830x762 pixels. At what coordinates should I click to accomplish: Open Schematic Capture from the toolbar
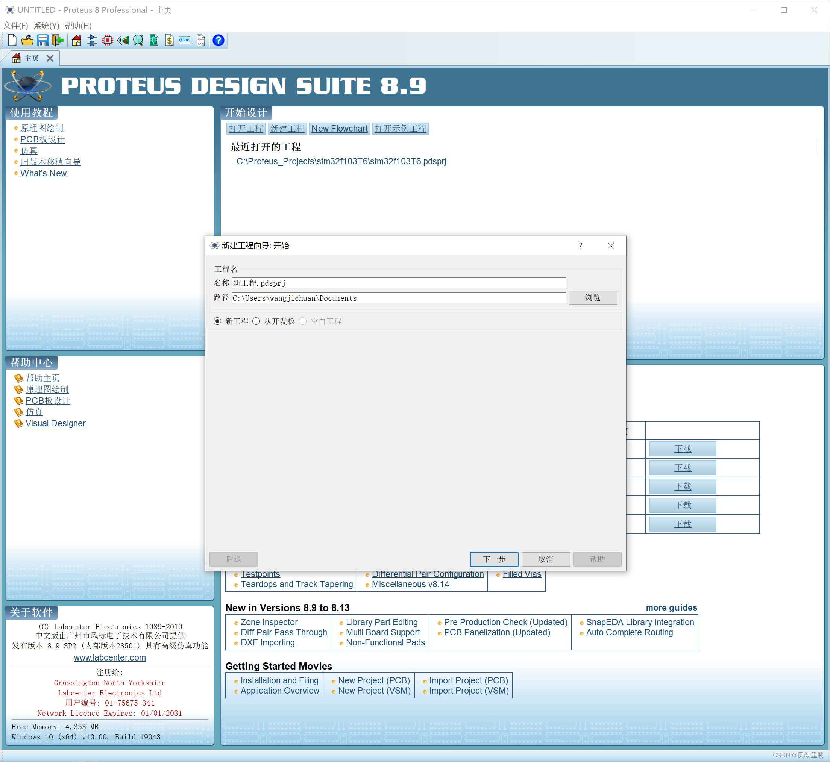click(x=92, y=40)
